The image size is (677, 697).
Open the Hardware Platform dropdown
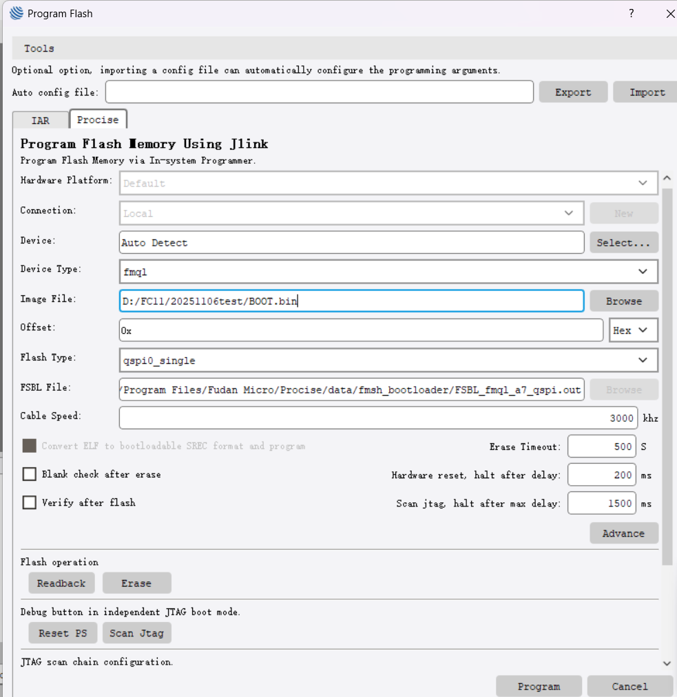pyautogui.click(x=388, y=183)
